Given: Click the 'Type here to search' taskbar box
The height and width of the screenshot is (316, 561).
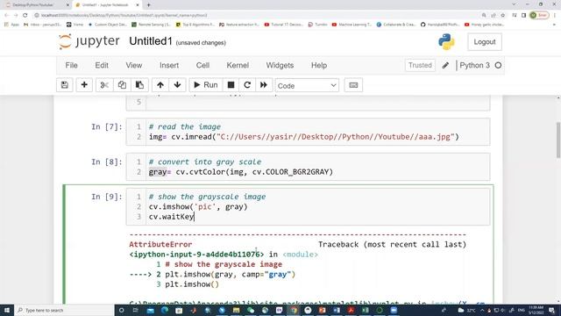Looking at the screenshot, I should click(x=64, y=310).
